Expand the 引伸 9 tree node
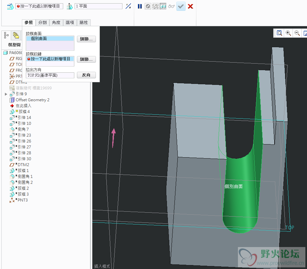The width and height of the screenshot is (307, 269). click(x=6, y=94)
